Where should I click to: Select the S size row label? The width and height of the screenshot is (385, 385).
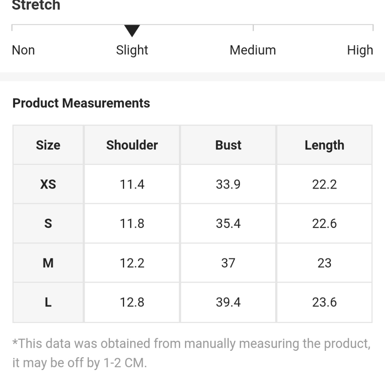pyautogui.click(x=48, y=224)
